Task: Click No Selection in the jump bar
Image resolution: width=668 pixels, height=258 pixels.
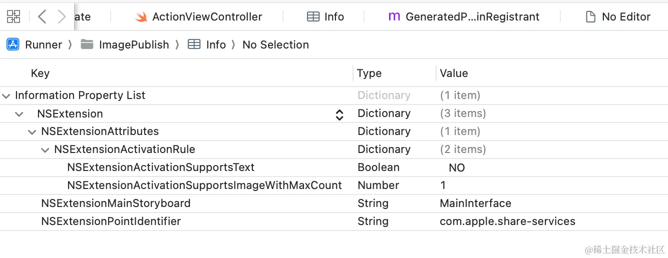Action: (x=275, y=44)
